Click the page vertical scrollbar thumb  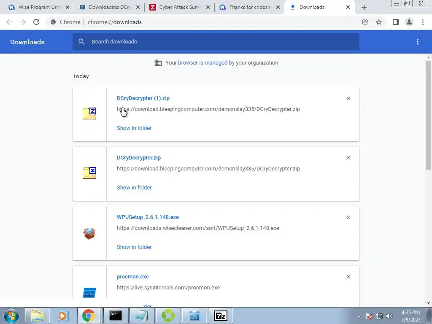(428, 115)
